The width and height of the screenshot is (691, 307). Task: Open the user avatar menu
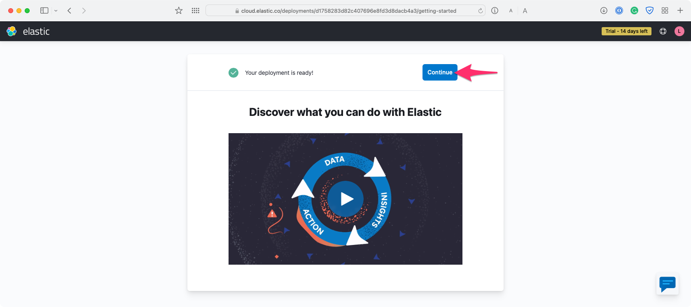pyautogui.click(x=679, y=31)
